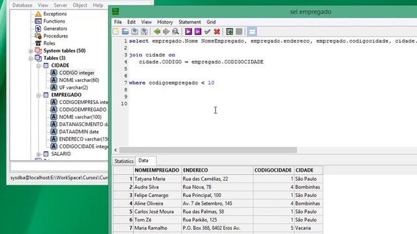Open the Edit menu in SQL editor

point(132,22)
